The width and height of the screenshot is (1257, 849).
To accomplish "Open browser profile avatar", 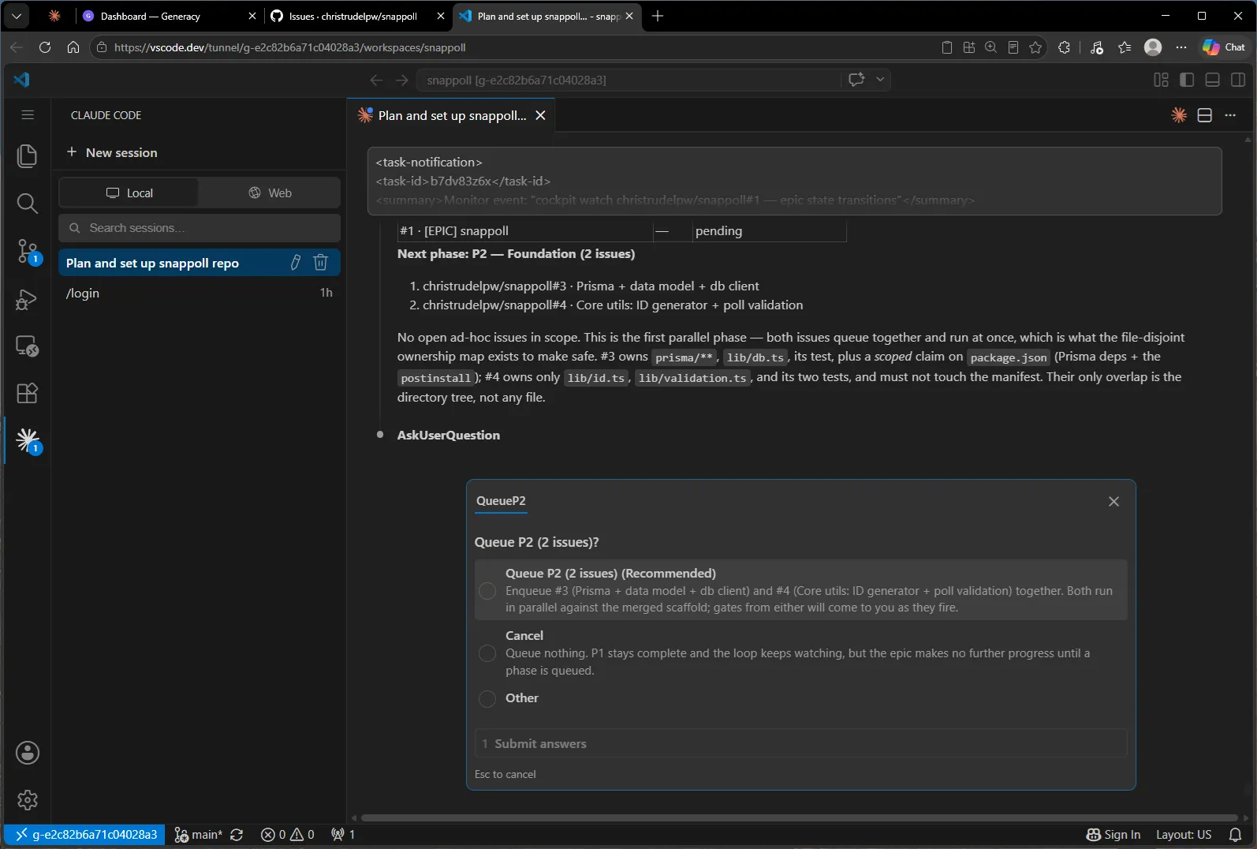I will 1153,47.
